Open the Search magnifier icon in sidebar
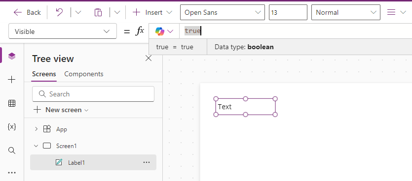The width and height of the screenshot is (412, 181). 12,151
